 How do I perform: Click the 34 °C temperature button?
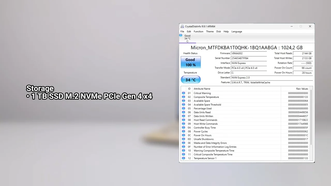pyautogui.click(x=191, y=80)
